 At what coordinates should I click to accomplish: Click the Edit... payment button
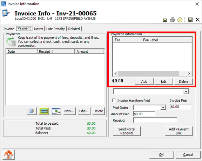(x=84, y=111)
